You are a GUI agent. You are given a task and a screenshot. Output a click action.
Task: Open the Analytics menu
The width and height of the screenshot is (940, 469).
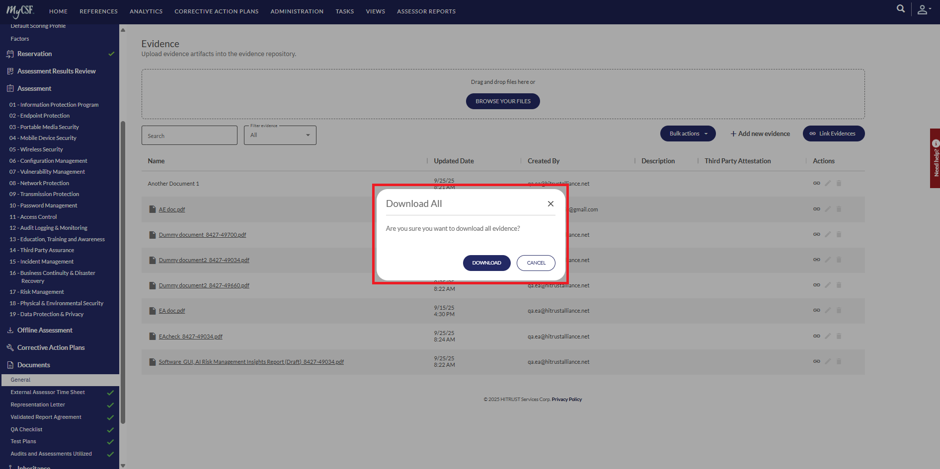click(146, 11)
